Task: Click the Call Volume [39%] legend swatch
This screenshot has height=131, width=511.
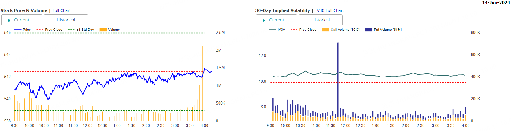Action: click(x=326, y=30)
